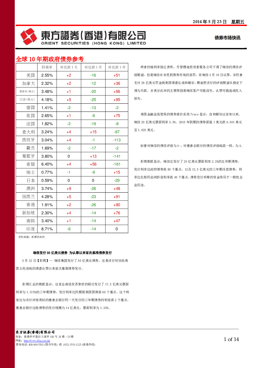Click the ORIENT SECURITIES (HONG KONG) LIMITED text
The width and height of the screenshot is (260, 368).
(x=94, y=43)
